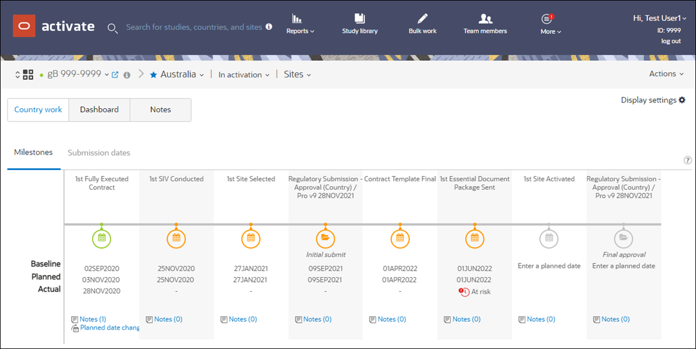Image resolution: width=696 pixels, height=349 pixels.
Task: Click the Display settings gear icon
Action: tap(682, 100)
